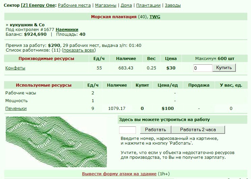This screenshot has height=179, width=251.
Task: Click the кукушкин & Co owner name
Action: click(x=27, y=25)
